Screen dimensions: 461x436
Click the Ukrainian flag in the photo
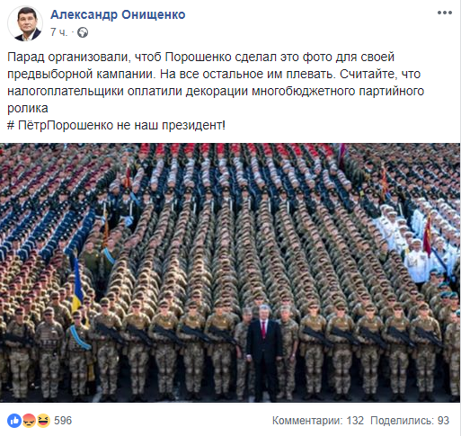click(77, 285)
